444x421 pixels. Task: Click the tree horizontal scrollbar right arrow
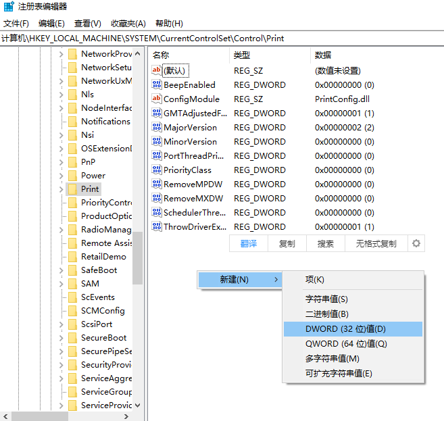[x=126, y=416]
